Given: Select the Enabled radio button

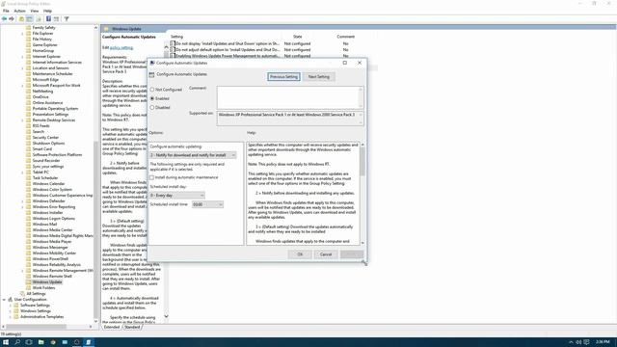Looking at the screenshot, I should point(152,98).
